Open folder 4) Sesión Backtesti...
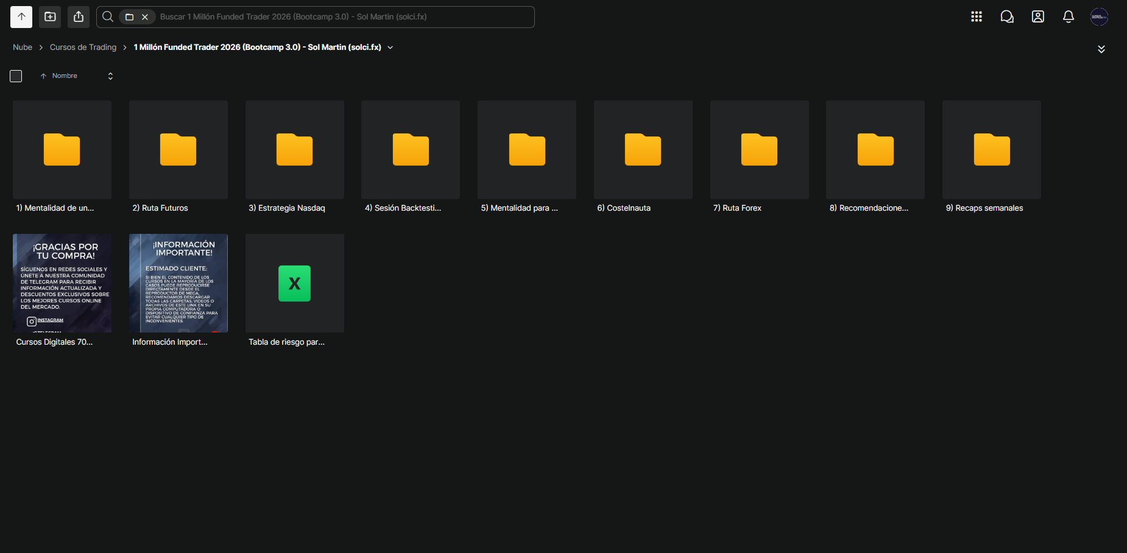The width and height of the screenshot is (1127, 553). [411, 150]
